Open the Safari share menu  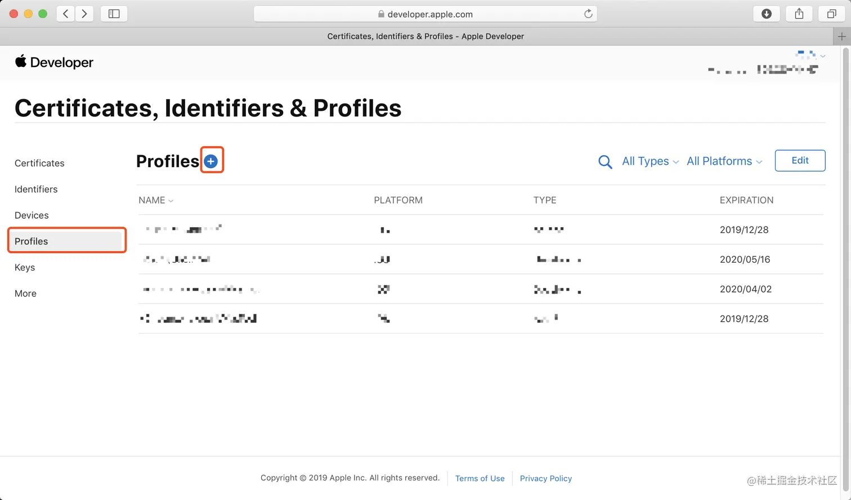[x=799, y=14]
